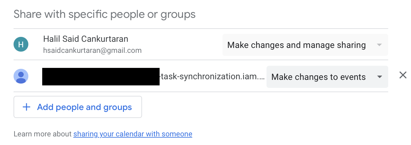
Task: Click the arrow on Make changes to events
Action: pos(380,77)
